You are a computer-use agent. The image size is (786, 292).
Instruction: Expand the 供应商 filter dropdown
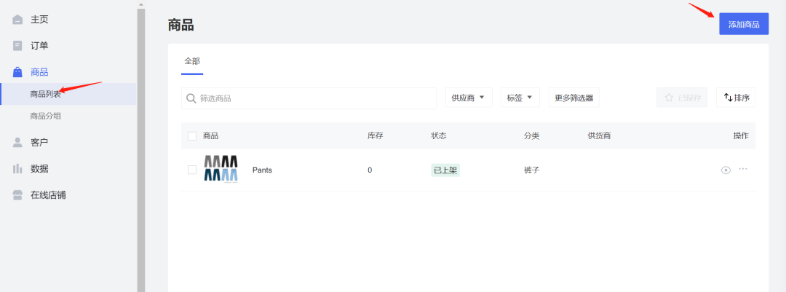pos(469,98)
